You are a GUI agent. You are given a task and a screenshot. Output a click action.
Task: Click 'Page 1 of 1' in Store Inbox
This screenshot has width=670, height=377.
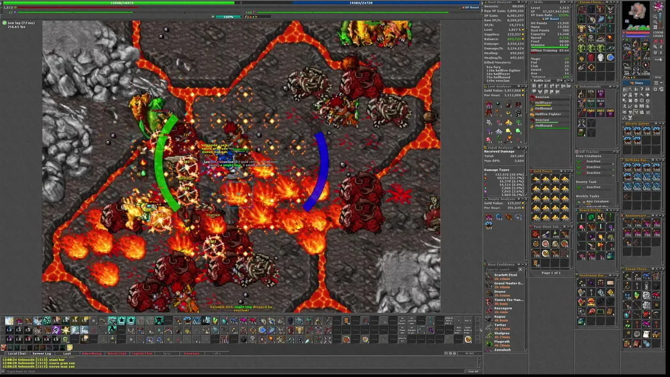click(551, 273)
